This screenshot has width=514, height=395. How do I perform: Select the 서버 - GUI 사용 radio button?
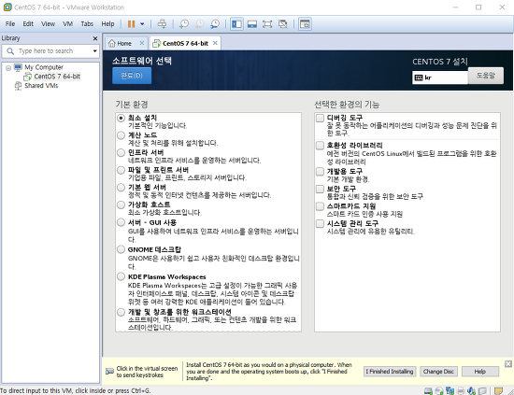pos(121,222)
